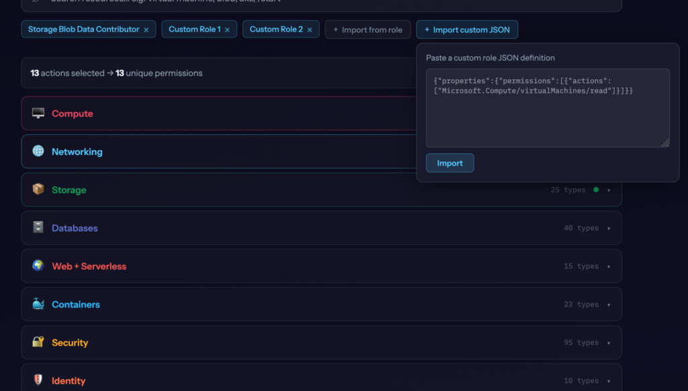
Task: Expand the Storage category chevron
Action: (609, 190)
